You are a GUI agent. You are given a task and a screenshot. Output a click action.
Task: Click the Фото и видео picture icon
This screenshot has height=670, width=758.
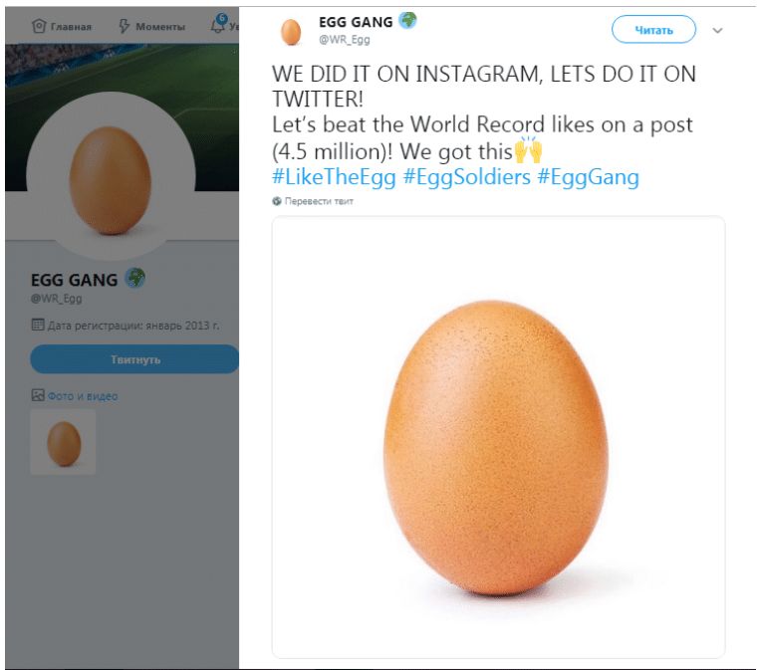(x=38, y=395)
